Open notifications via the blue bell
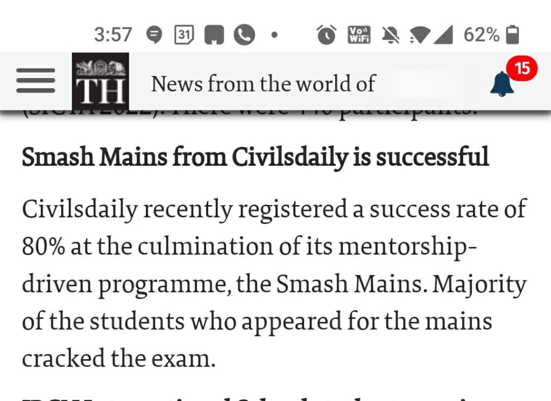The height and width of the screenshot is (401, 551). (501, 84)
